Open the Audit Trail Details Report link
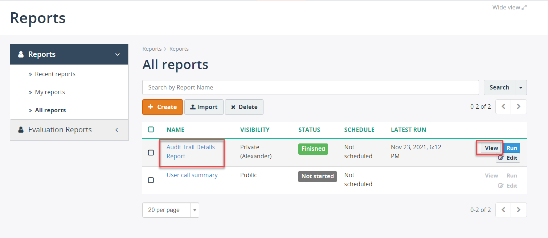The width and height of the screenshot is (548, 238). (191, 152)
